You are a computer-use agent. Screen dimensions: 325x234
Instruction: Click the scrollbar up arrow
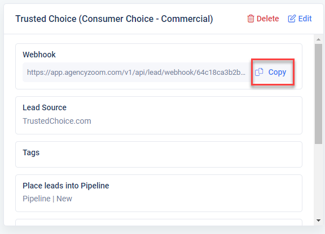point(318,39)
